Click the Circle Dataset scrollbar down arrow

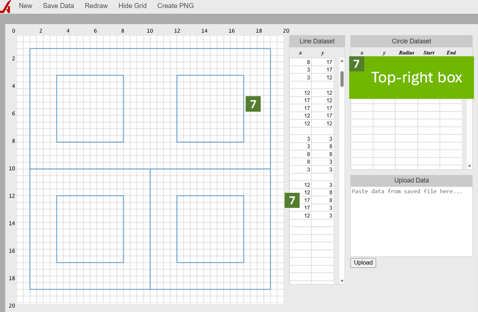(469, 166)
